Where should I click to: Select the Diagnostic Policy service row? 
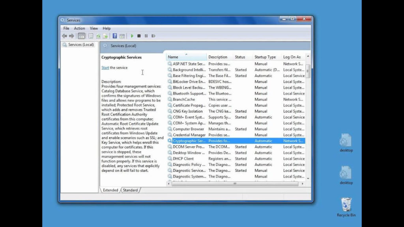coord(236,164)
